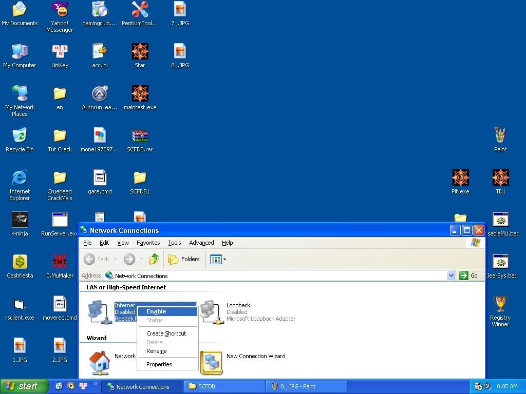Select the 'en' folder icon

(60, 98)
